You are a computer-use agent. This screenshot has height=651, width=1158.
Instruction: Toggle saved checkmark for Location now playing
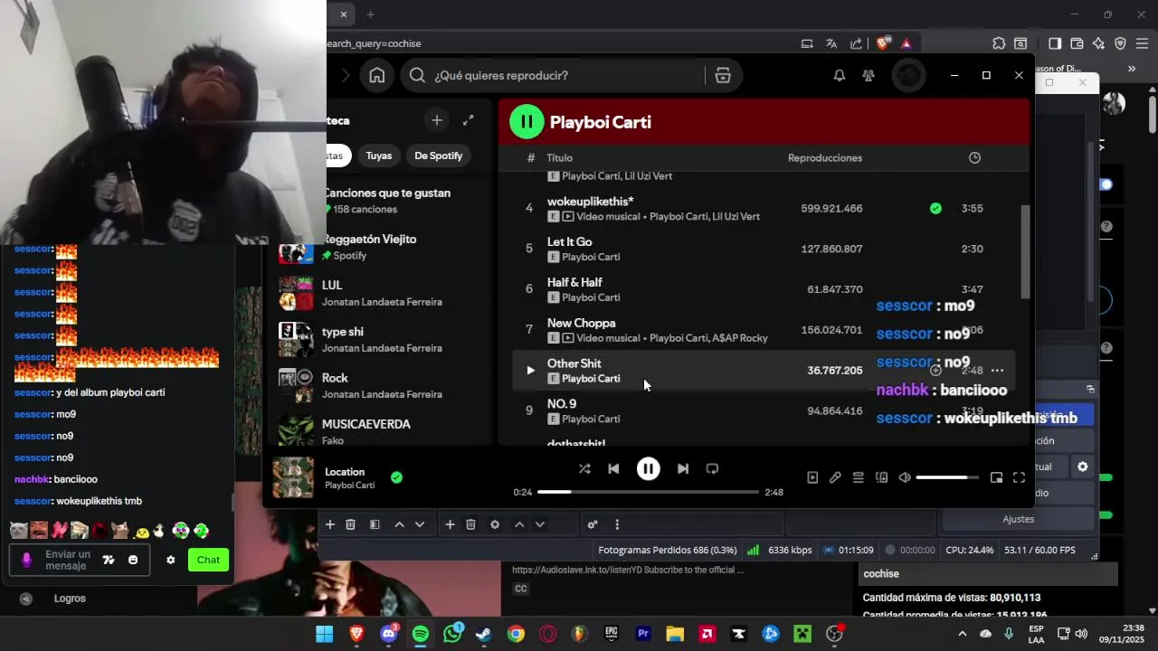tap(396, 477)
